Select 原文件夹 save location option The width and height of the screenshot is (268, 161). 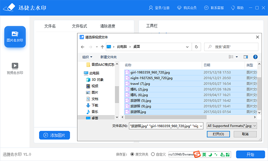click(x=139, y=154)
